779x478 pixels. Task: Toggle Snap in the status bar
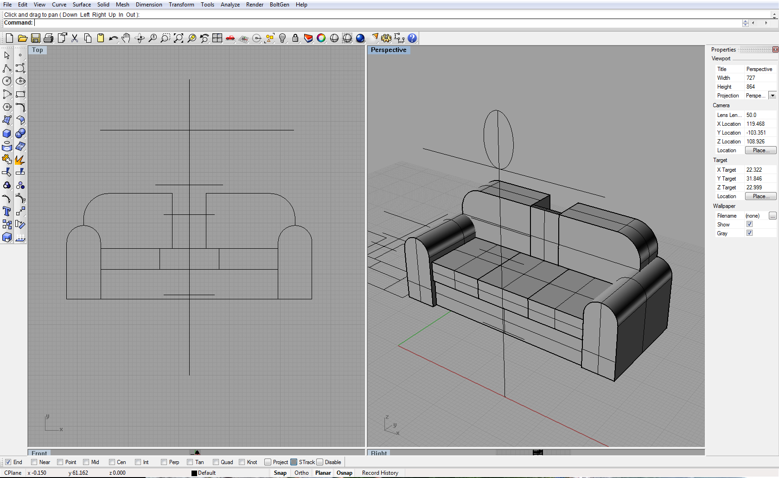[280, 473]
